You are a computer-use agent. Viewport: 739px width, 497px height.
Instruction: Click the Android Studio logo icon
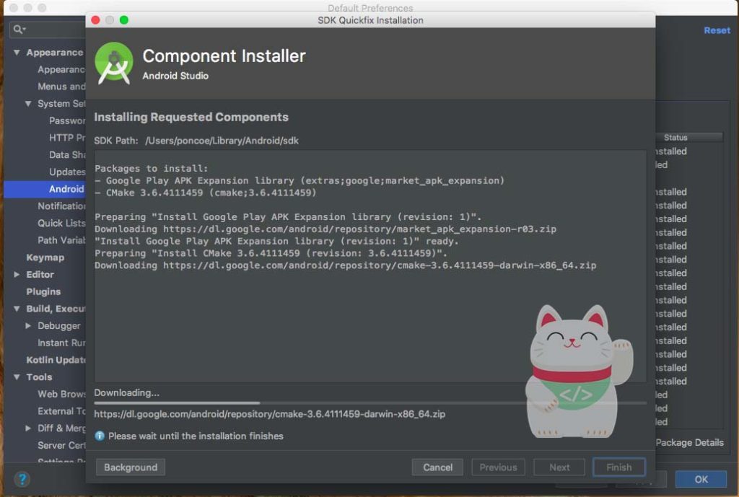pos(113,63)
